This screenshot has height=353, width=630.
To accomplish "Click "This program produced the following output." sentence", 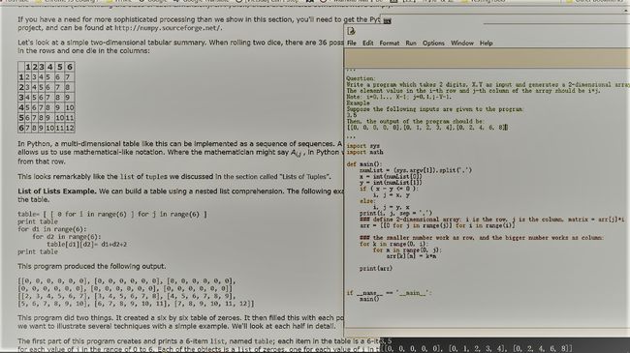I will tap(92, 266).
